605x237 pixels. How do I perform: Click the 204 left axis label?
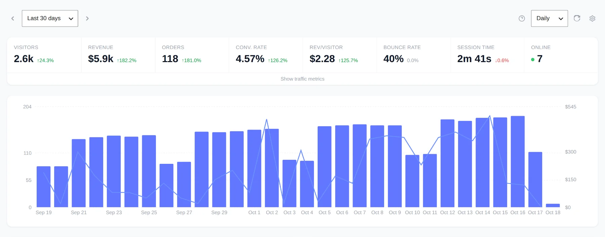click(27, 107)
